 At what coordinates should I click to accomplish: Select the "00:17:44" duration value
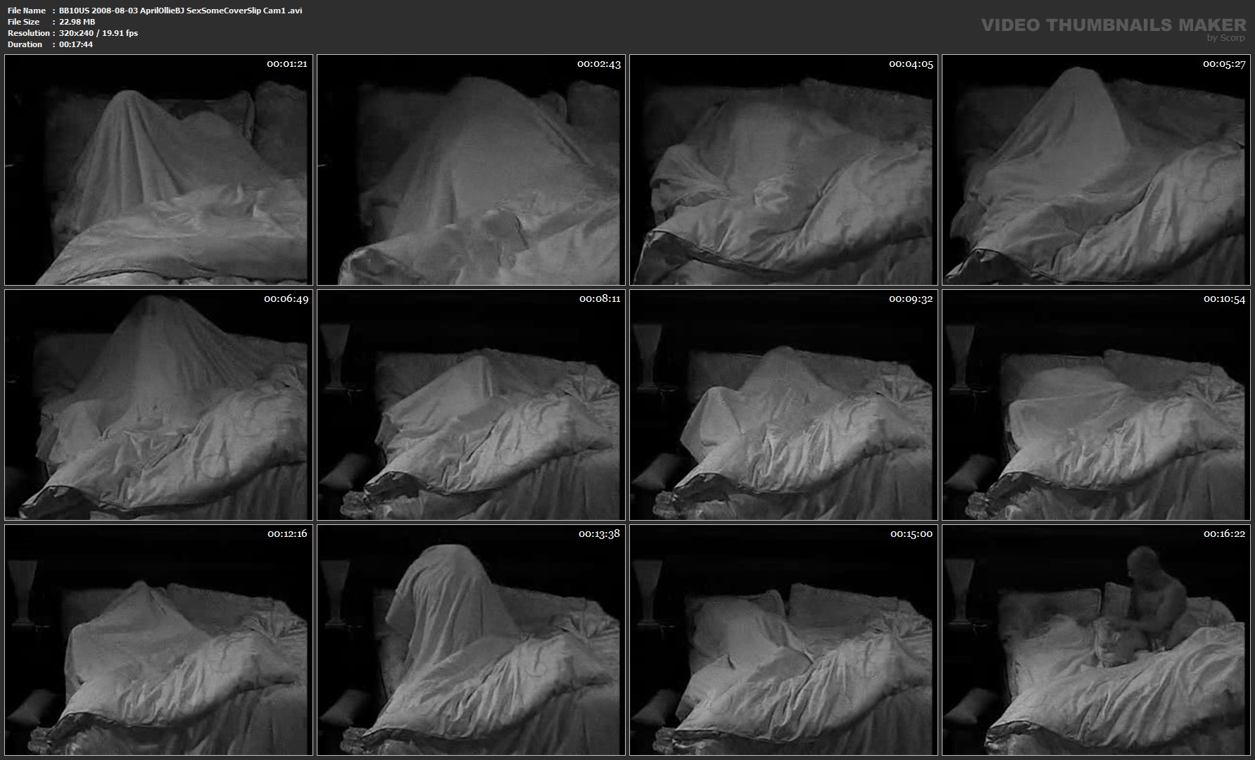point(76,44)
